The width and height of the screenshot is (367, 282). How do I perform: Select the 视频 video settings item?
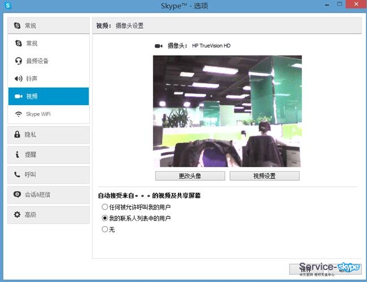49,96
